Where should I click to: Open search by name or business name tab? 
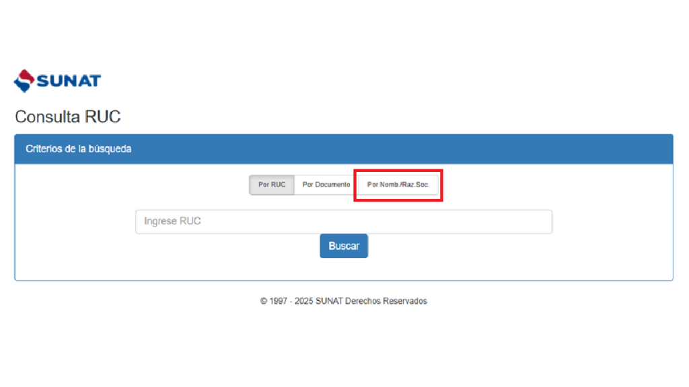tap(398, 185)
